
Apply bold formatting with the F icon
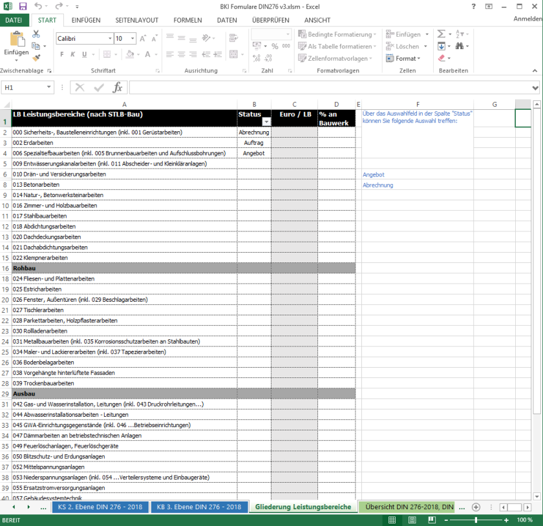[x=62, y=55]
